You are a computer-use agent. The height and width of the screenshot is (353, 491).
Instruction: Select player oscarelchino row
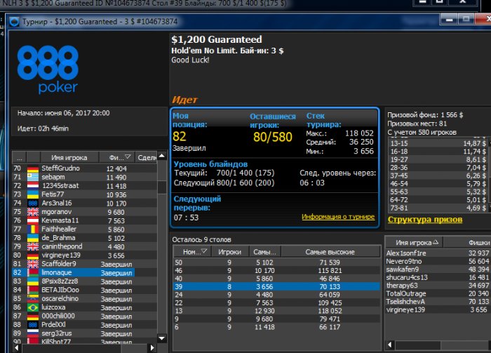coord(84,298)
